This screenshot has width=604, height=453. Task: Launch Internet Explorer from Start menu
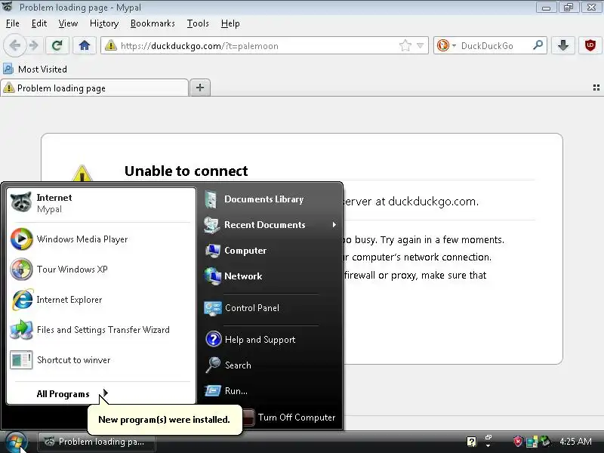tap(101, 299)
